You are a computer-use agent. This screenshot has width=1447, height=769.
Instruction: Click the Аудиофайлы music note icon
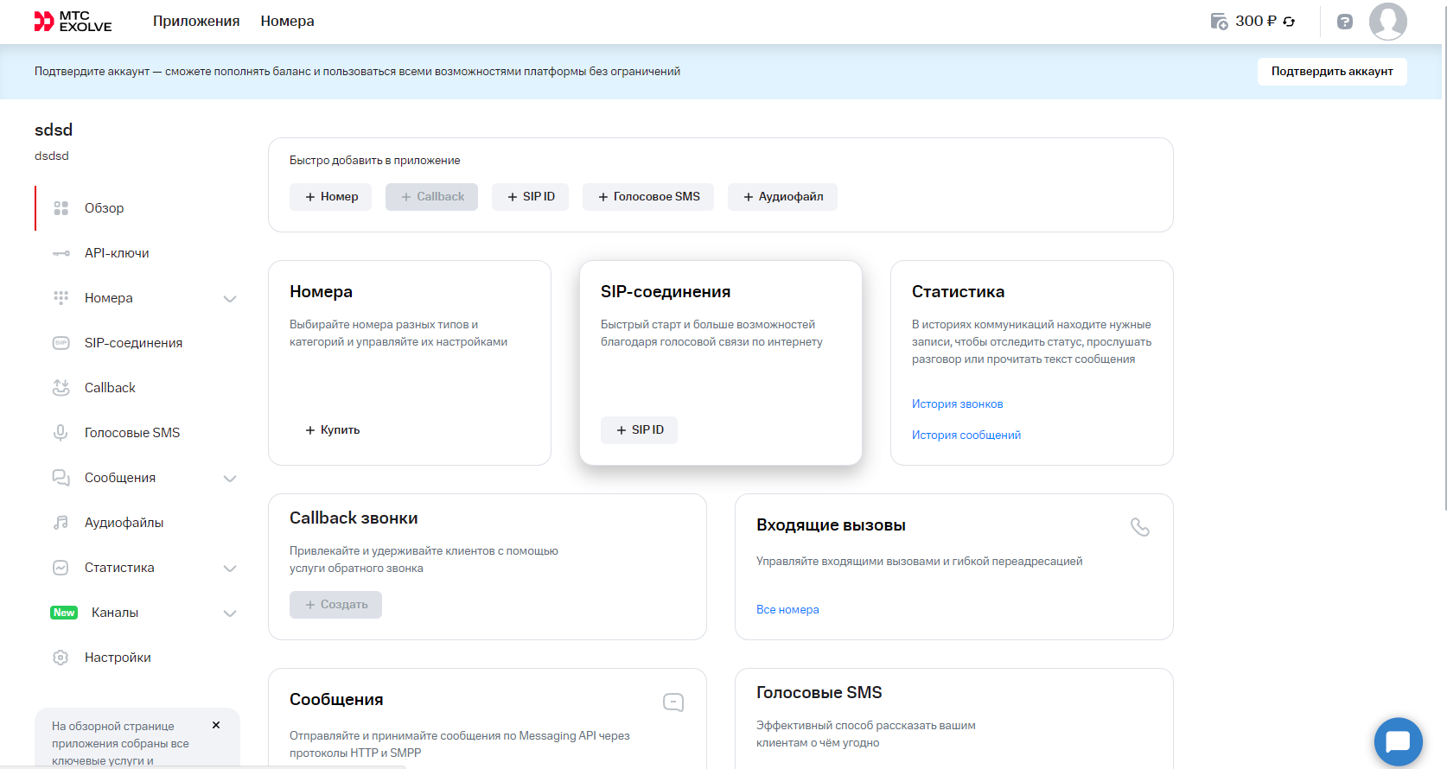click(x=61, y=523)
